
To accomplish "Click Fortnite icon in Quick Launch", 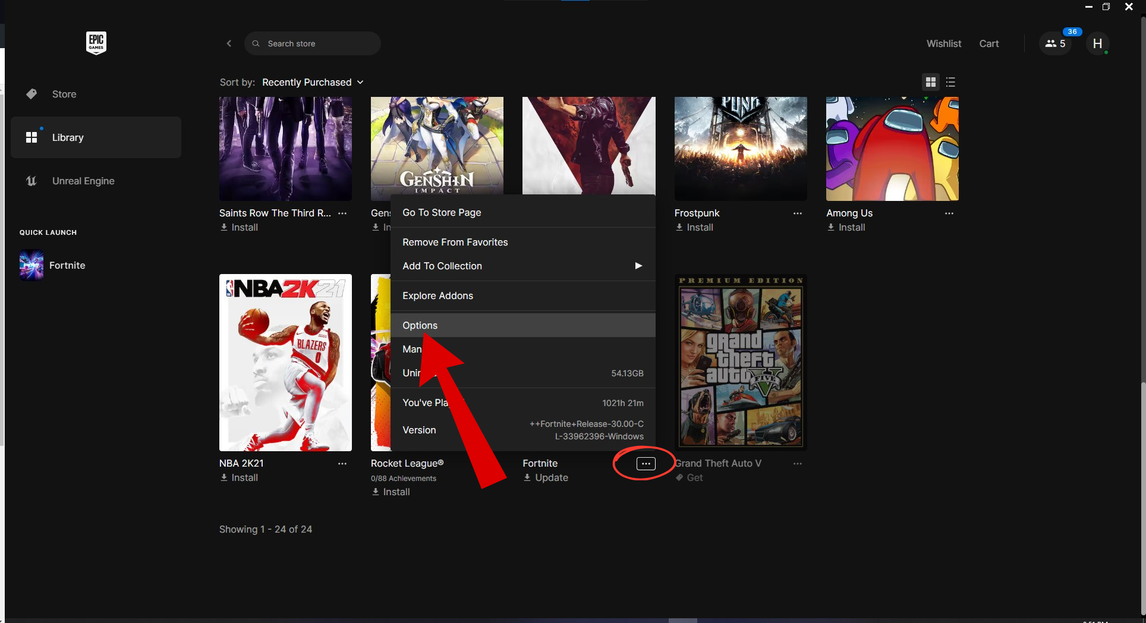I will [32, 265].
